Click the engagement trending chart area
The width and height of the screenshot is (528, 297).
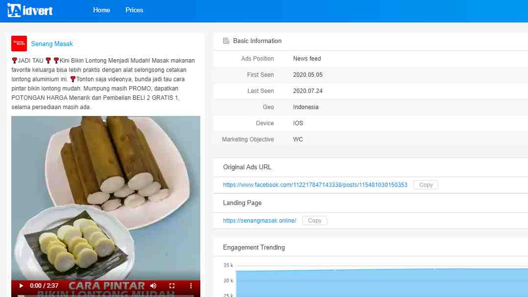point(382,282)
